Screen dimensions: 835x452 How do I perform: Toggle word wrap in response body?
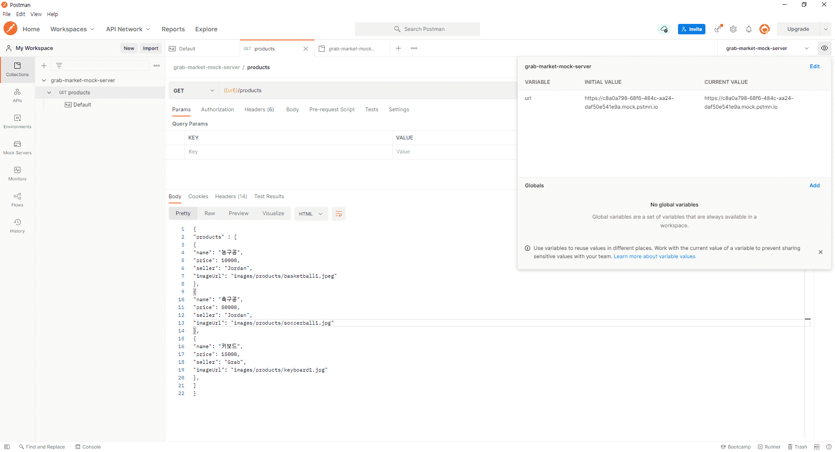(339, 214)
